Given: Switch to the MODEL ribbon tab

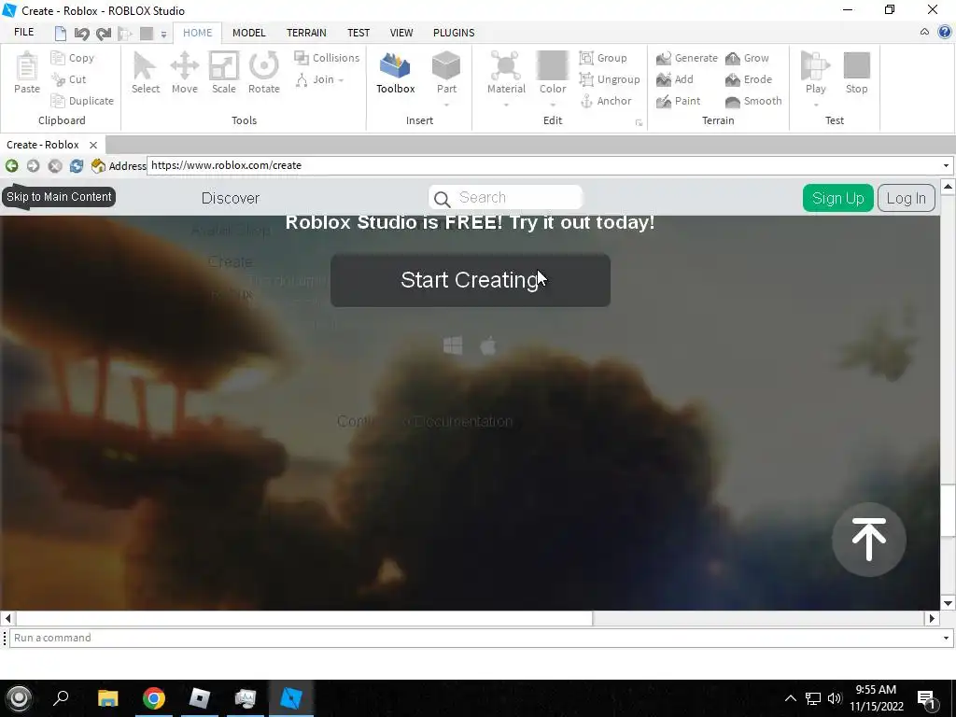Looking at the screenshot, I should [x=248, y=33].
